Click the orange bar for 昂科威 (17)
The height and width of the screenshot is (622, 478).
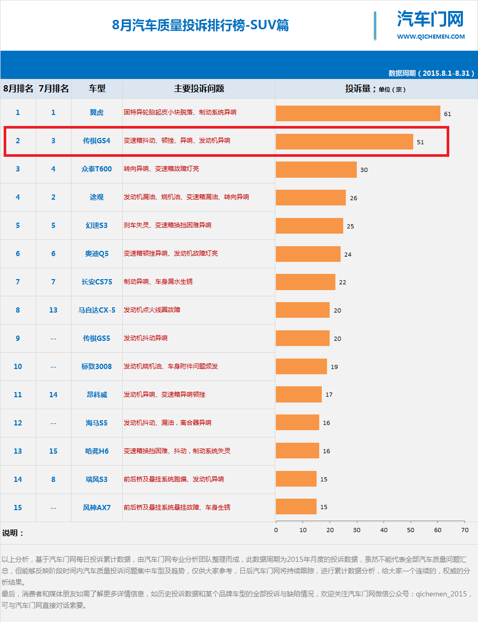299,394
